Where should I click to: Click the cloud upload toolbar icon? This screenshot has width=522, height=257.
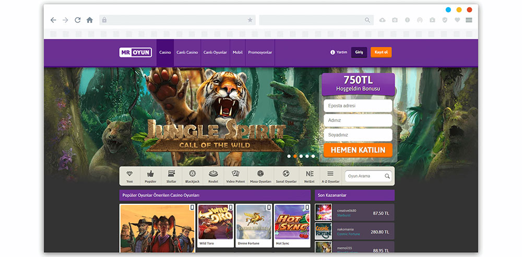383,20
